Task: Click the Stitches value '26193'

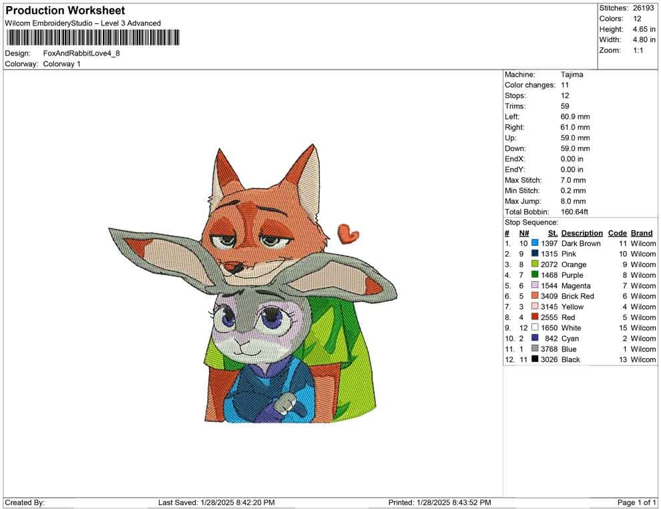Action: tap(643, 8)
